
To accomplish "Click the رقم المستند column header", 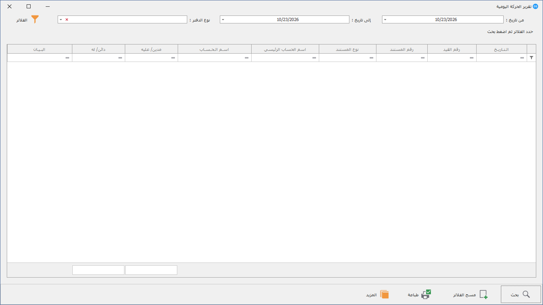I will pyautogui.click(x=402, y=49).
